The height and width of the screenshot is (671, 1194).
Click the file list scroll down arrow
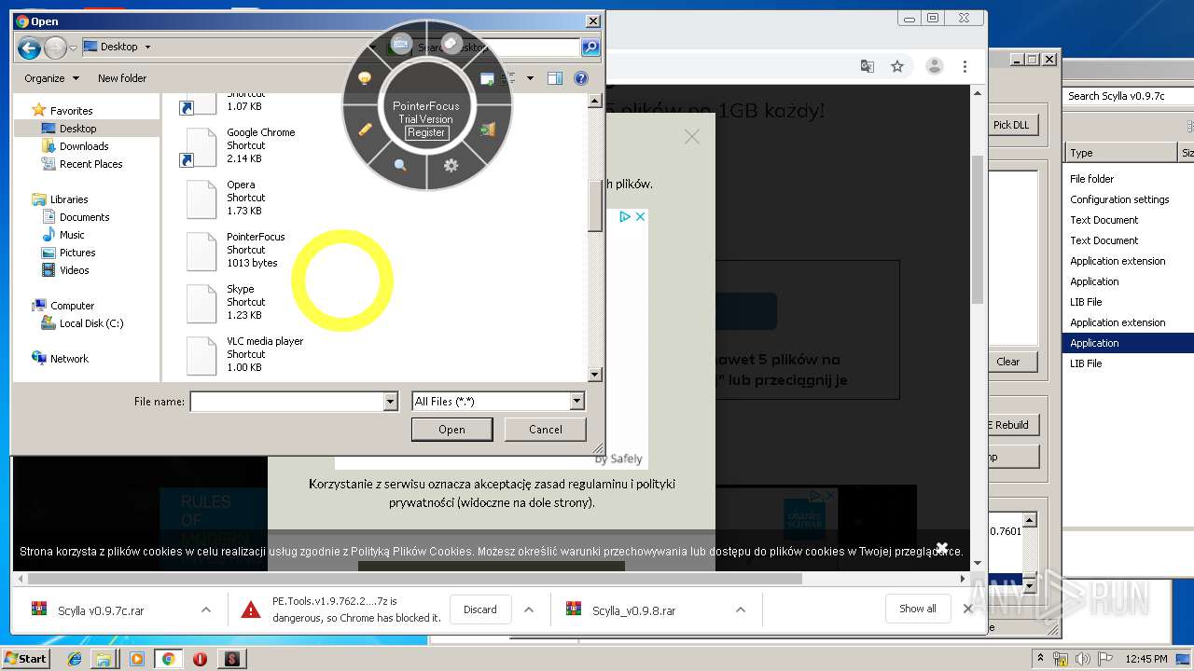pos(595,375)
